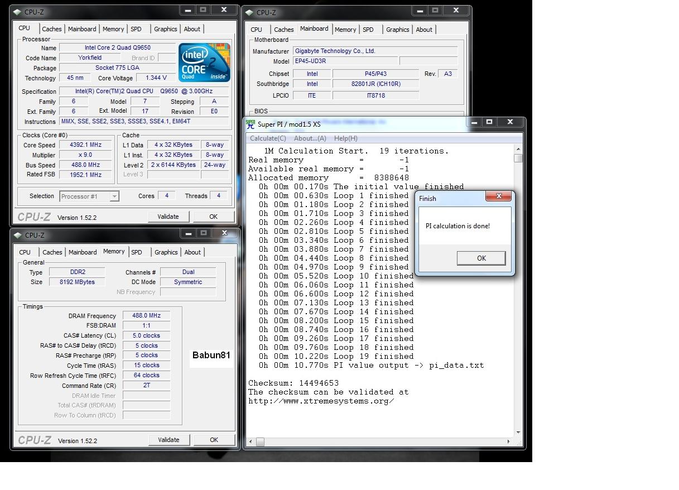Click the DRAM Frequency 488.0 MHz value
The width and height of the screenshot is (679, 490).
point(146,315)
